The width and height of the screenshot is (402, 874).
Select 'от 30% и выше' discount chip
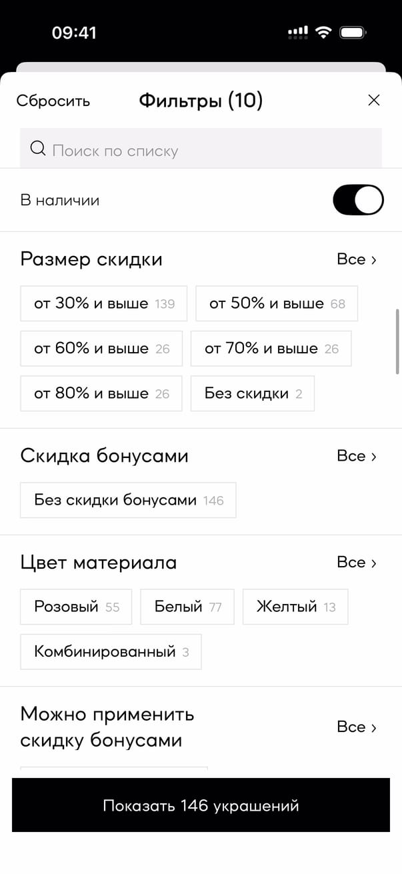tap(103, 304)
